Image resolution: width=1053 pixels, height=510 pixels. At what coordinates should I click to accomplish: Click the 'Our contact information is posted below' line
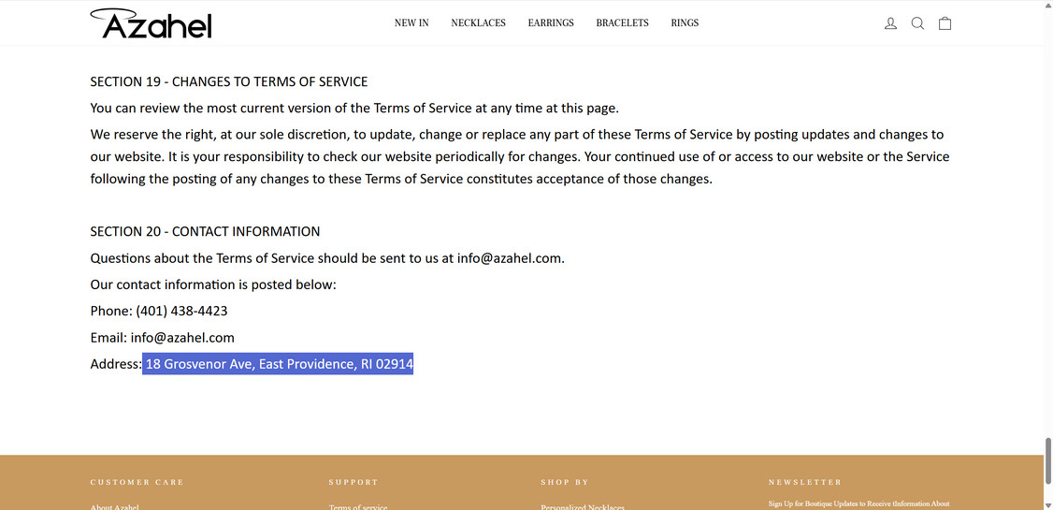click(213, 284)
